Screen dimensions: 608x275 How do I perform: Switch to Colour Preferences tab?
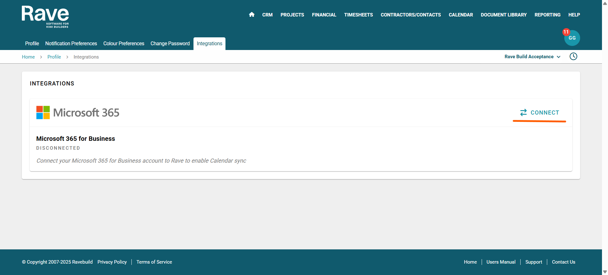pyautogui.click(x=124, y=44)
